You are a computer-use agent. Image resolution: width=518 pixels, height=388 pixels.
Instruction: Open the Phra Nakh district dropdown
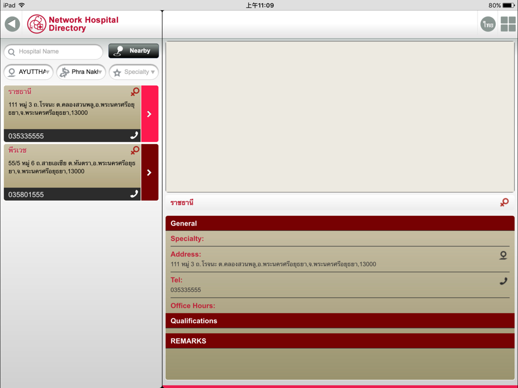[81, 72]
